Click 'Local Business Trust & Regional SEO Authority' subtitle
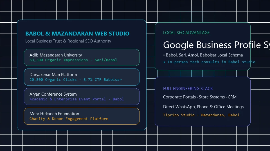This screenshot has width=270, height=151. pos(68,41)
